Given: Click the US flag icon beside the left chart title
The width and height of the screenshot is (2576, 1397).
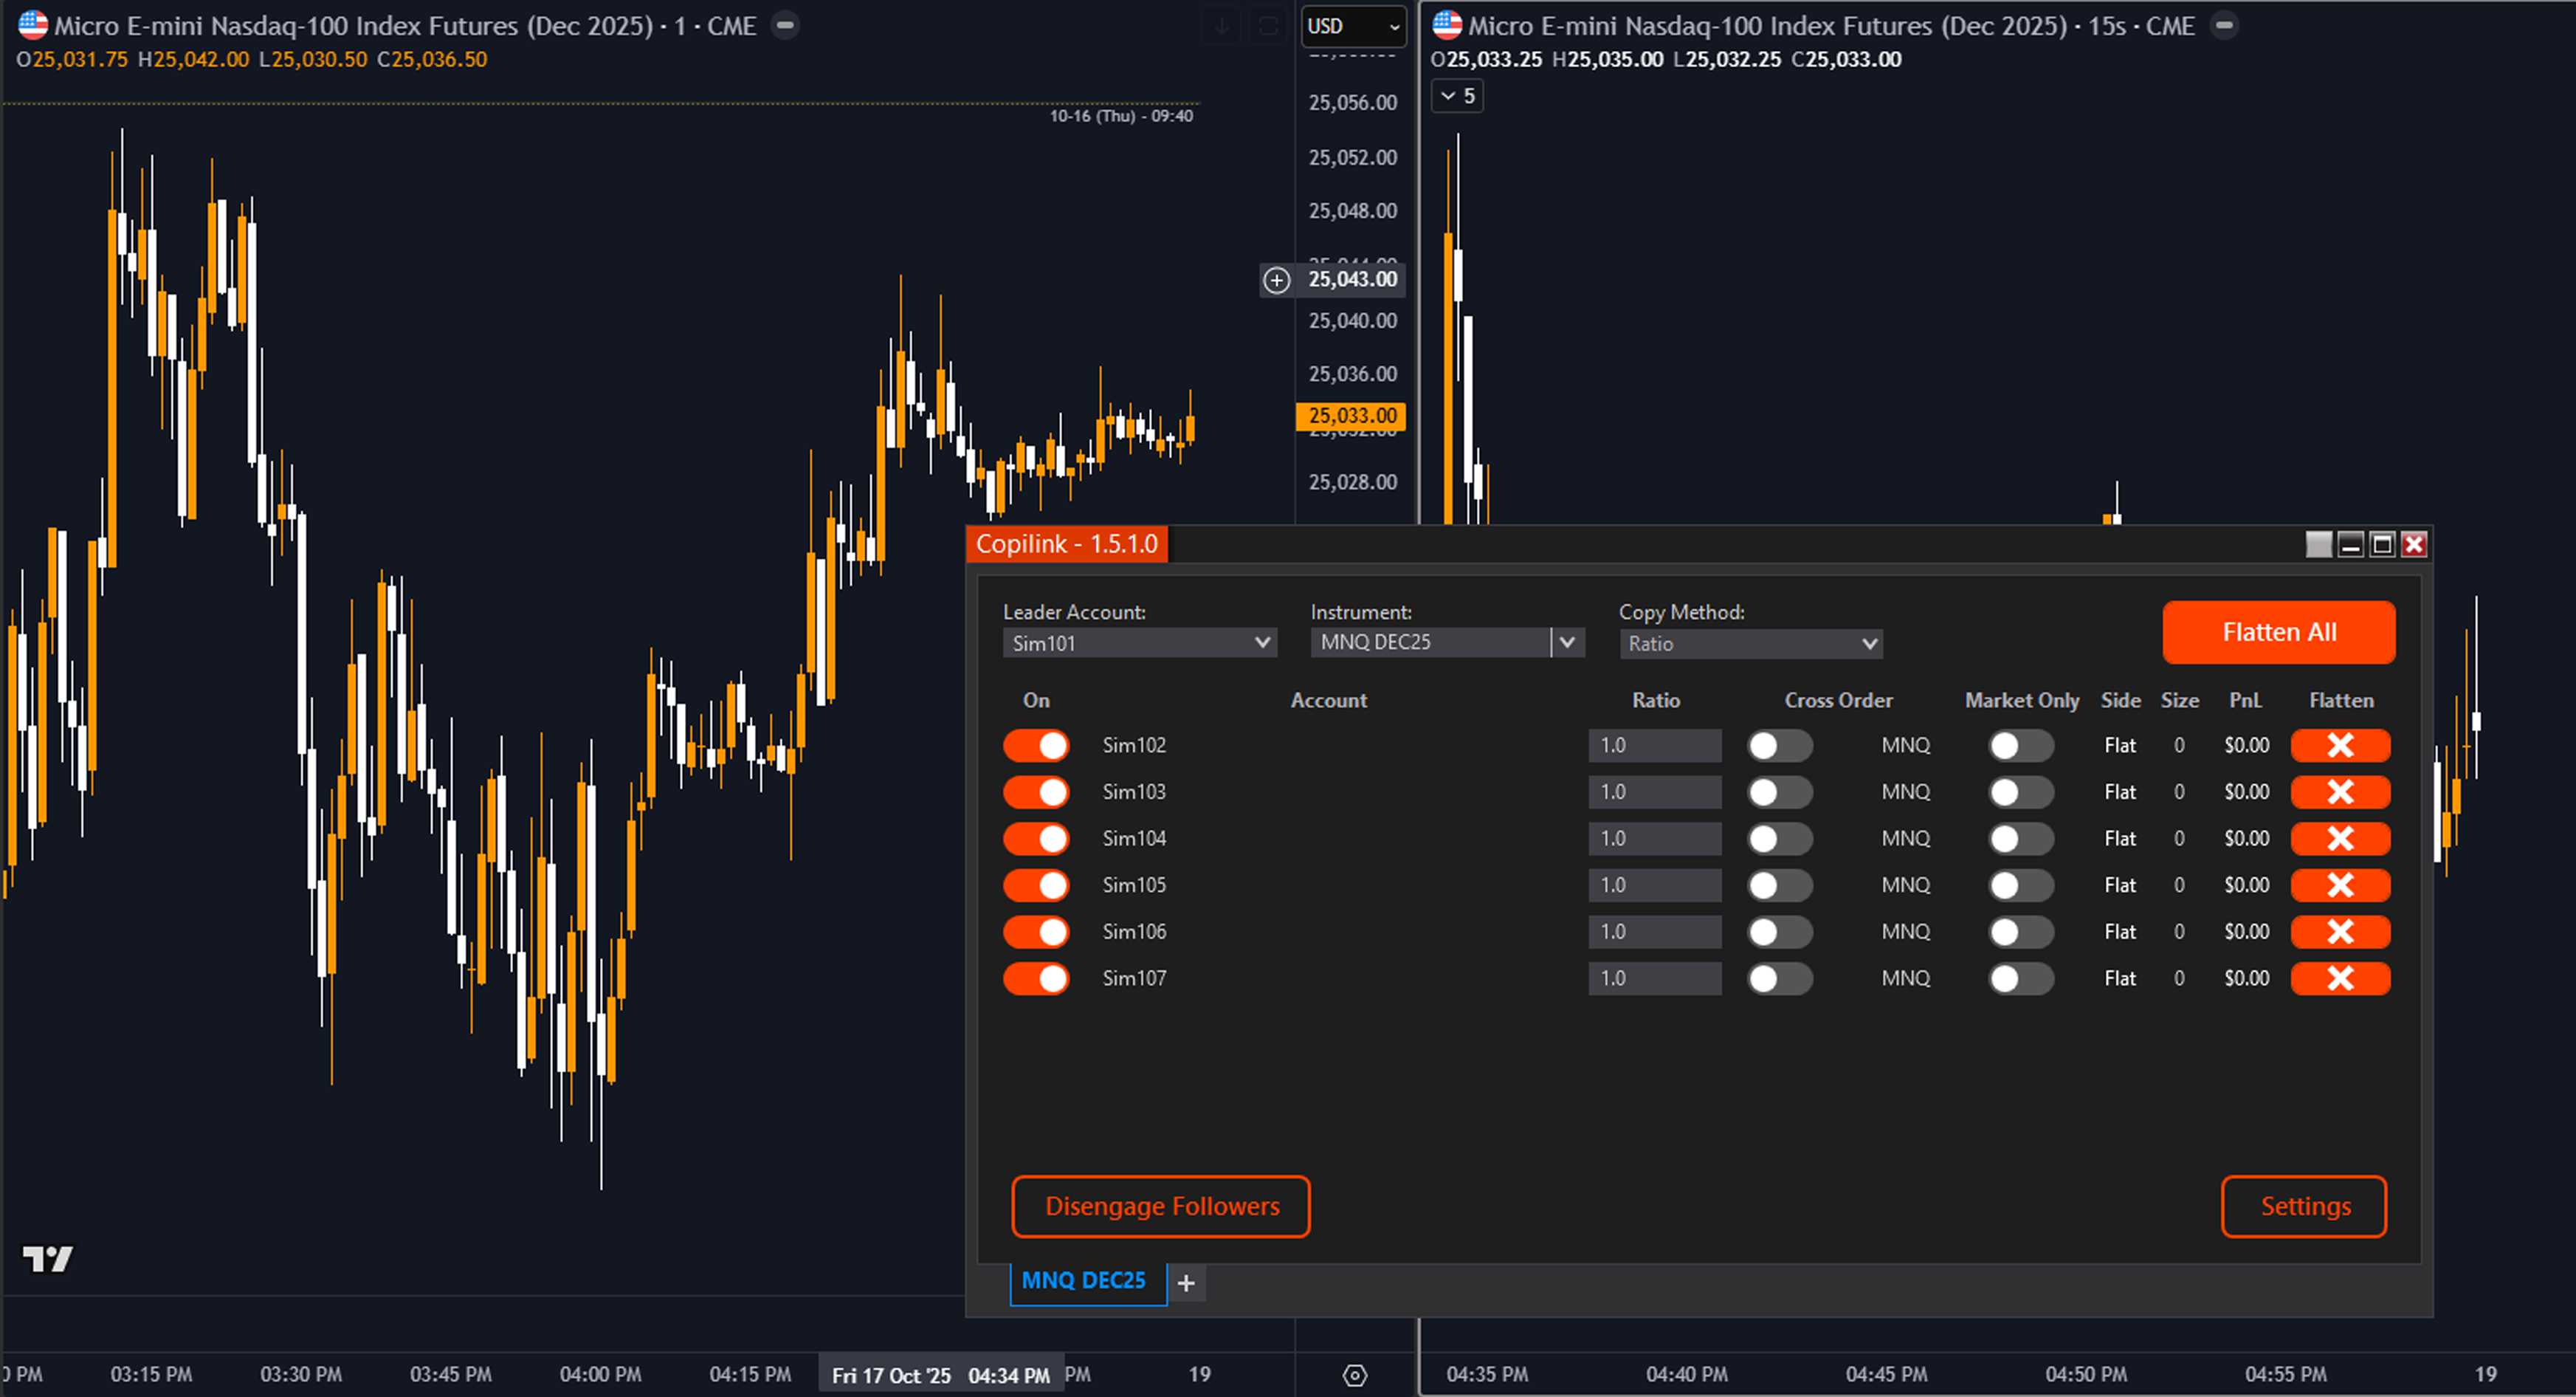Looking at the screenshot, I should tap(35, 25).
